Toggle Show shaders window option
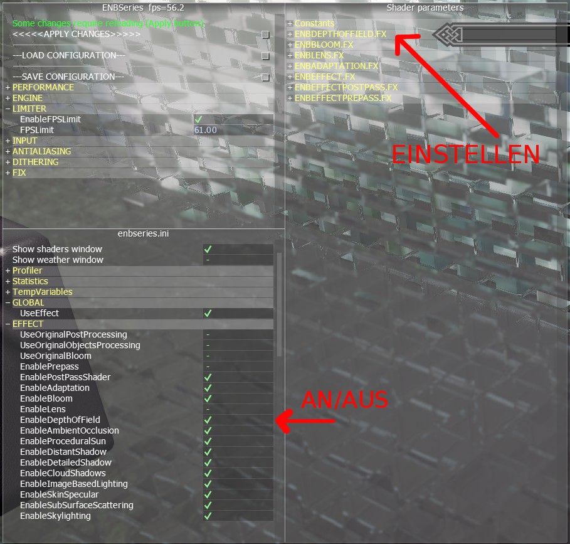Viewport: 570px width, 544px height. pos(208,250)
